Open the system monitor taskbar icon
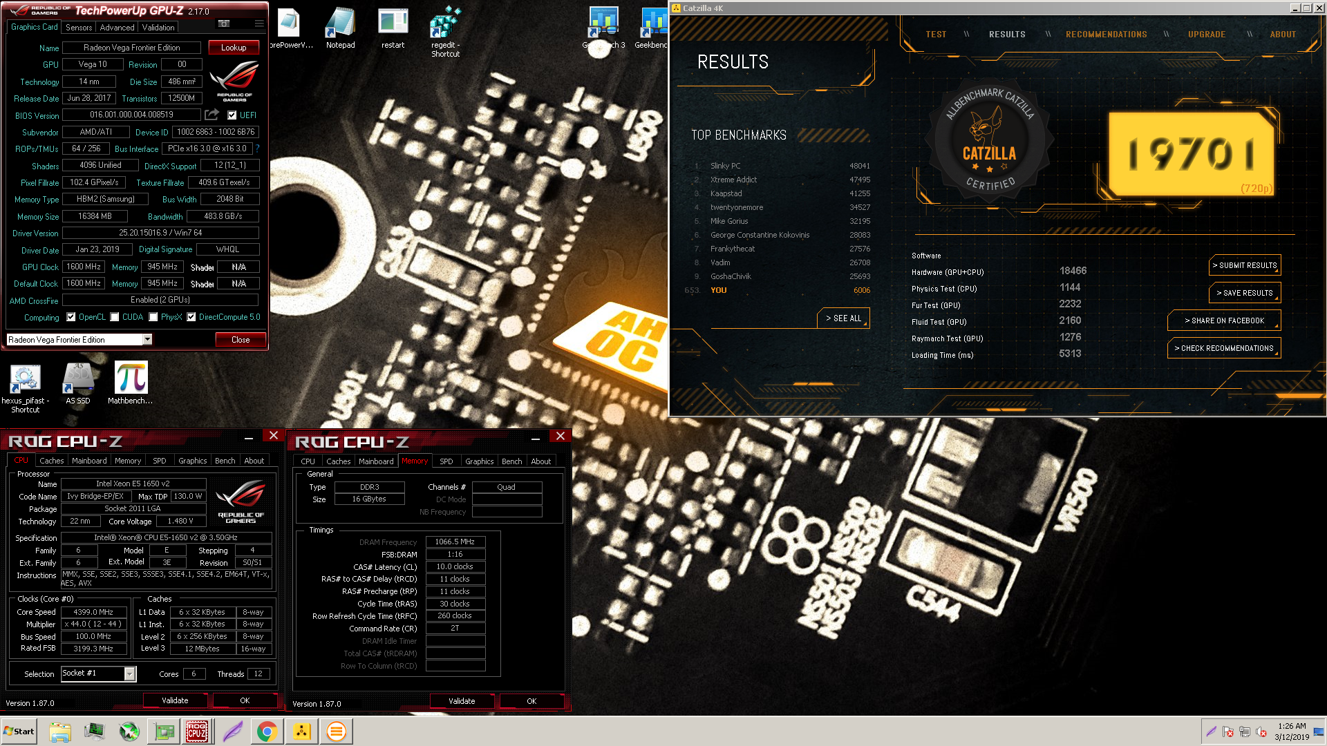This screenshot has width=1327, height=746. [x=95, y=731]
